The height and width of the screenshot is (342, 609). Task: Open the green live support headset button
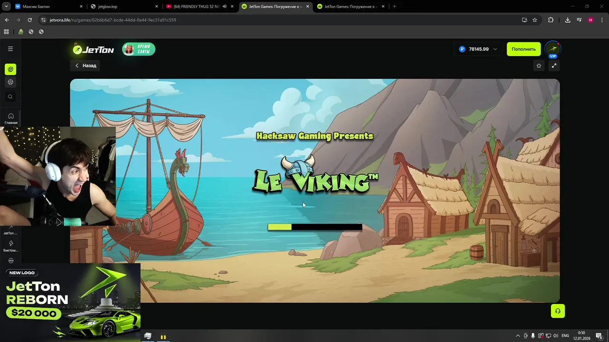pos(558,311)
